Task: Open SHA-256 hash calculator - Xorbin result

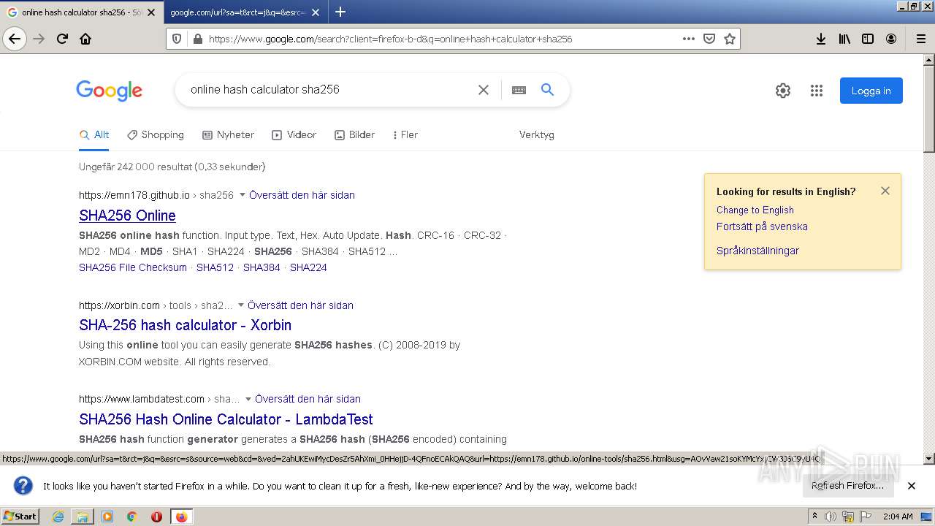Action: click(185, 325)
